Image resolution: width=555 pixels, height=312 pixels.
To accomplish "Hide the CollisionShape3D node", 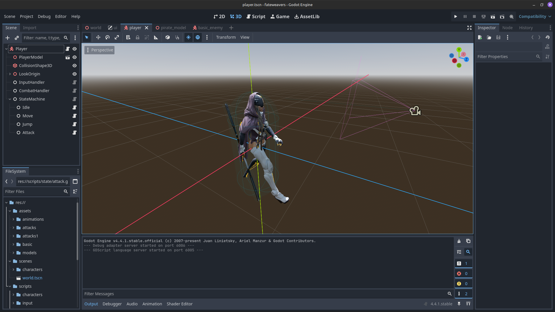I will 75,66.
